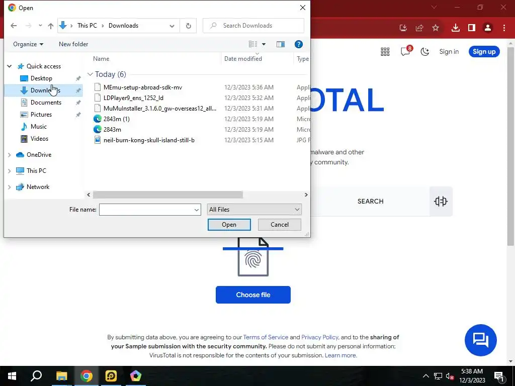The height and width of the screenshot is (386, 515).
Task: Select the 2843m (1) file
Action: [116, 119]
